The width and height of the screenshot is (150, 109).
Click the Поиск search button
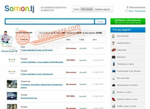coord(100,22)
